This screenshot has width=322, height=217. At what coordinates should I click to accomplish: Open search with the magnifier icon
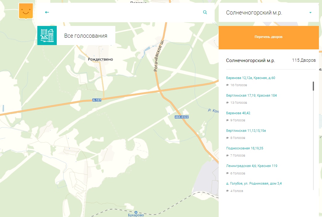pos(204,12)
